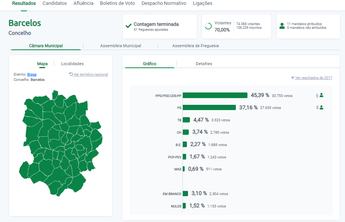345x222 pixels.
Task: Click the PPD/PSD.CDS-PP result bar
Action: click(x=215, y=95)
